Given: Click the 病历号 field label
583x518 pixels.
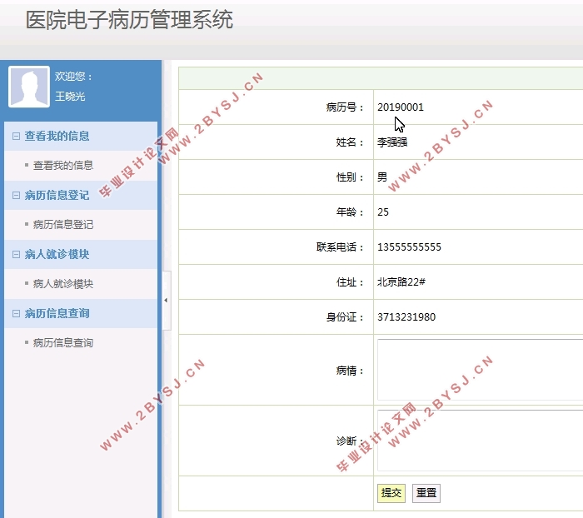Looking at the screenshot, I should 345,107.
